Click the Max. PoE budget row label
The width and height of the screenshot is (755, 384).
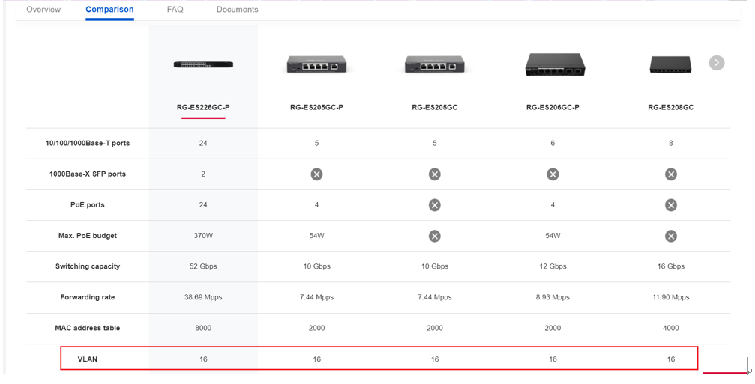[x=88, y=236]
